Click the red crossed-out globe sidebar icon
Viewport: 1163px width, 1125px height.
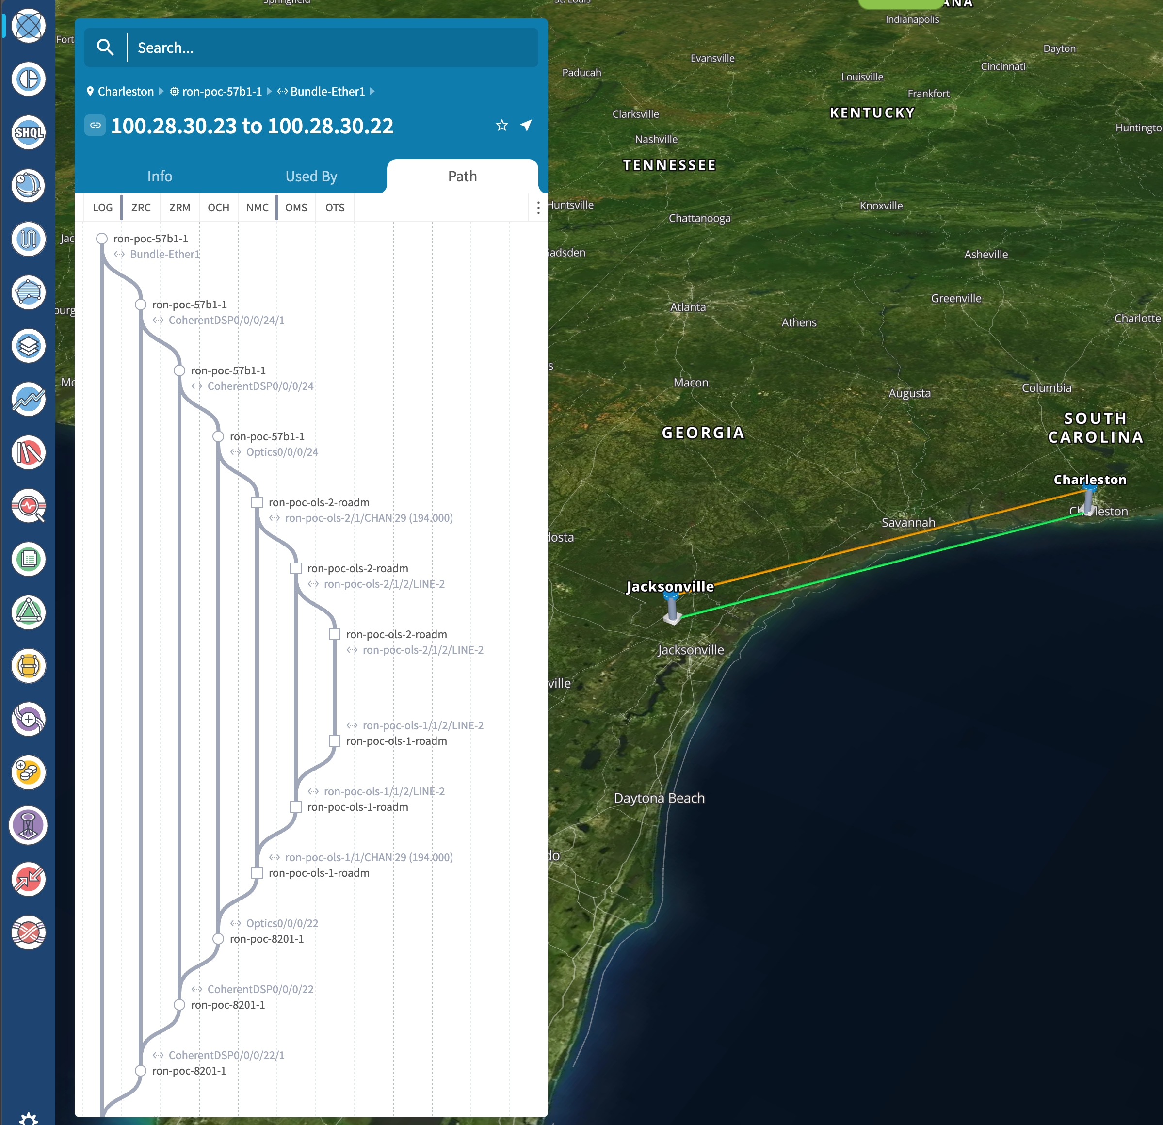[29, 932]
